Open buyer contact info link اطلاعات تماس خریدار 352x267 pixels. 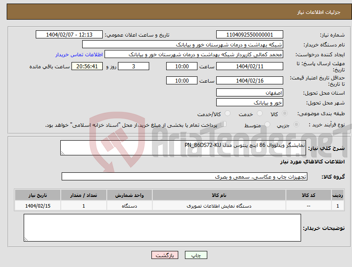tap(79, 54)
